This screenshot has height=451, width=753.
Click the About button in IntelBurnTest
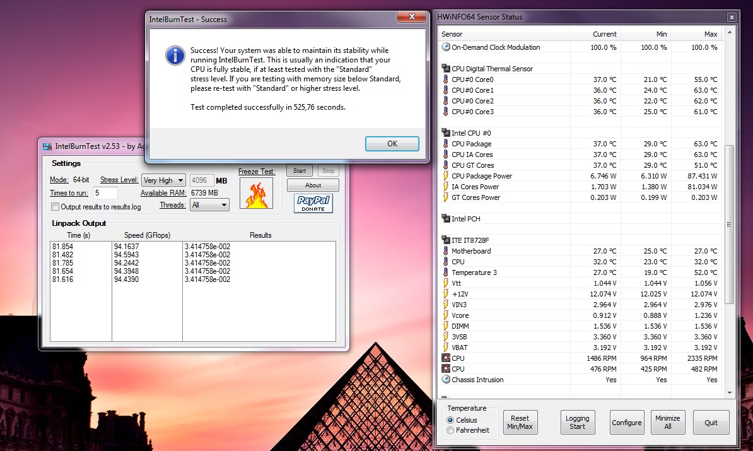click(313, 185)
